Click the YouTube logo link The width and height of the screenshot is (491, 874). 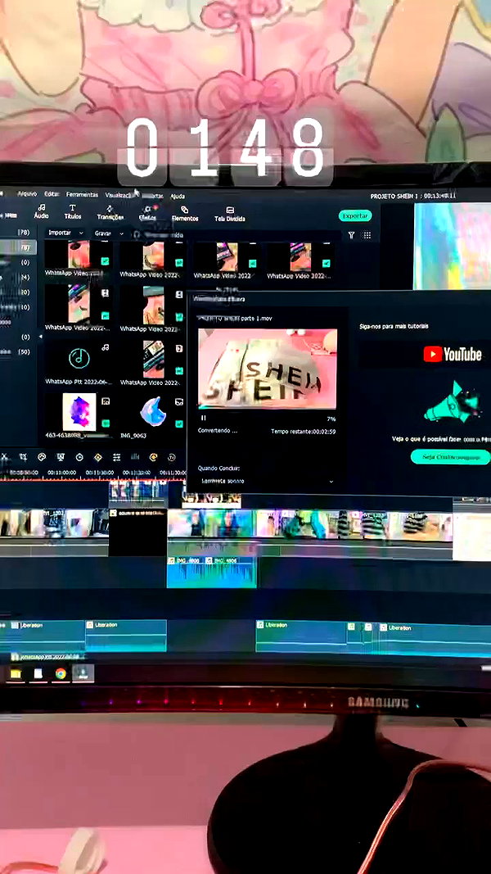452,354
